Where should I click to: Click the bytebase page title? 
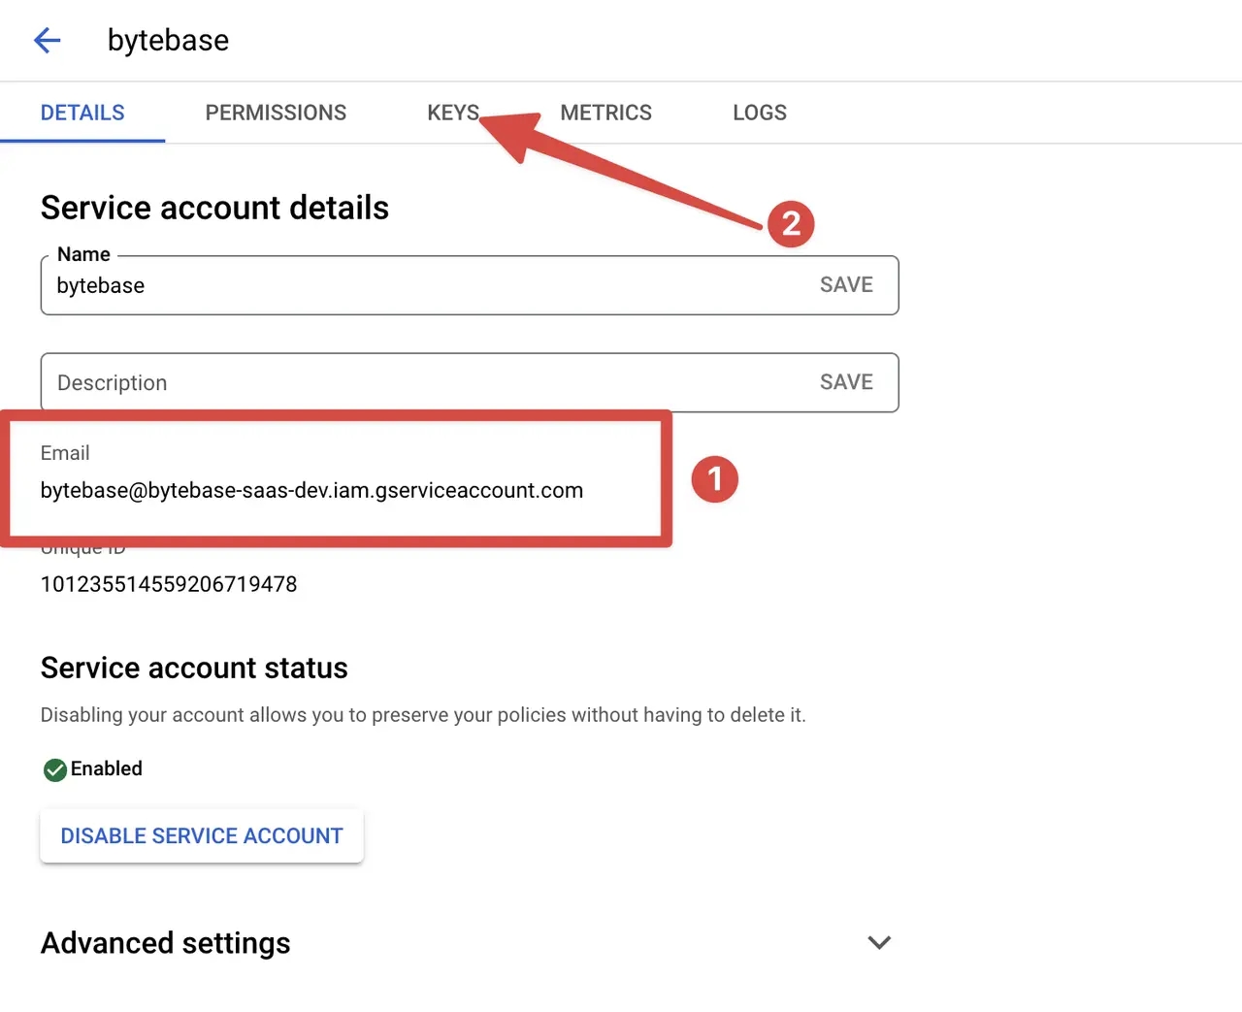pyautogui.click(x=168, y=40)
